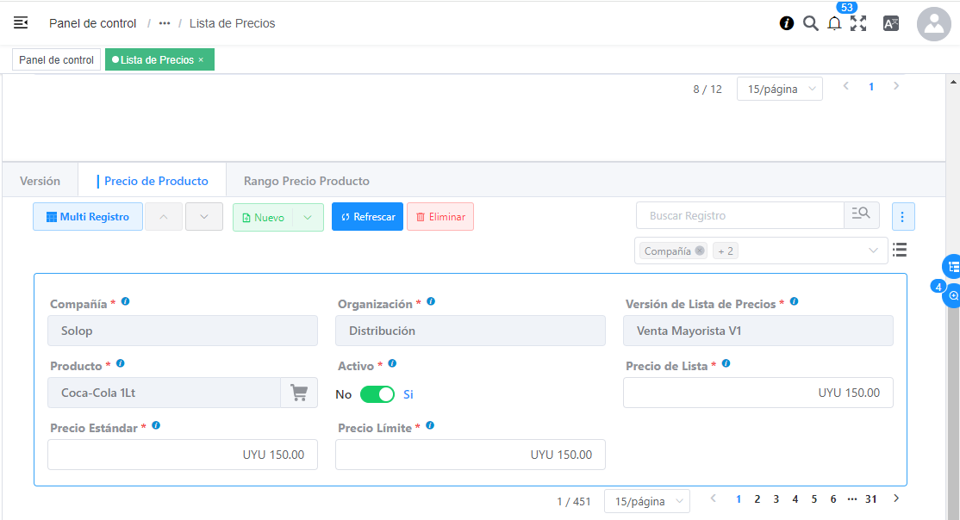Click the Refrescar button
960x520 pixels.
pos(367,217)
